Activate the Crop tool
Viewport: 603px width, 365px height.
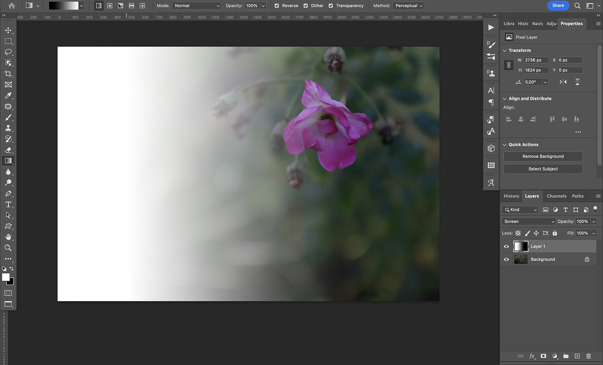tap(8, 74)
